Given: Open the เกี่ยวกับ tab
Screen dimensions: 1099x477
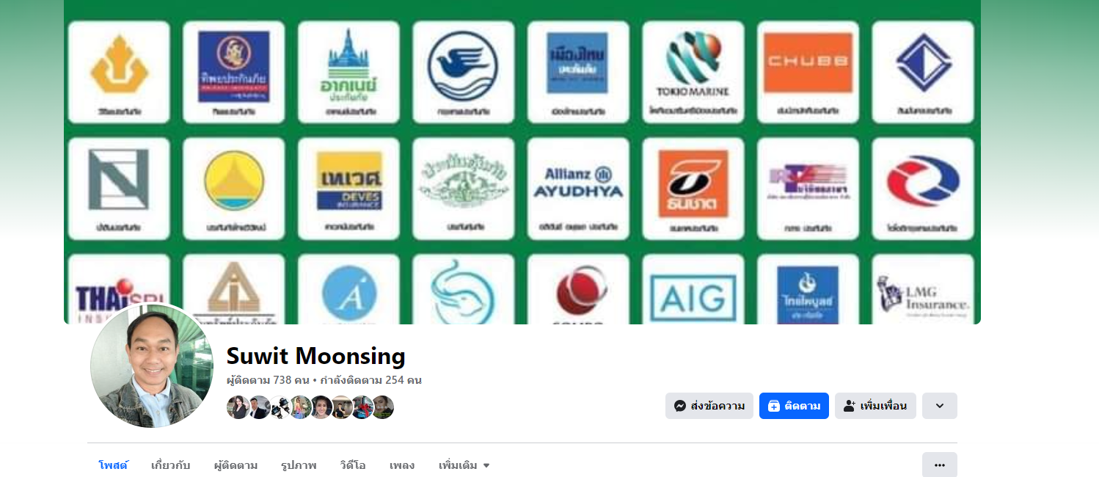Looking at the screenshot, I should pos(171,465).
